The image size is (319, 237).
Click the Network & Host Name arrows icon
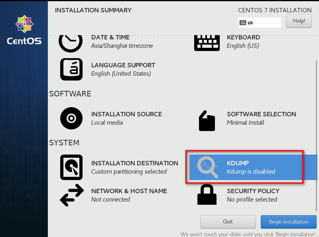(x=72, y=195)
